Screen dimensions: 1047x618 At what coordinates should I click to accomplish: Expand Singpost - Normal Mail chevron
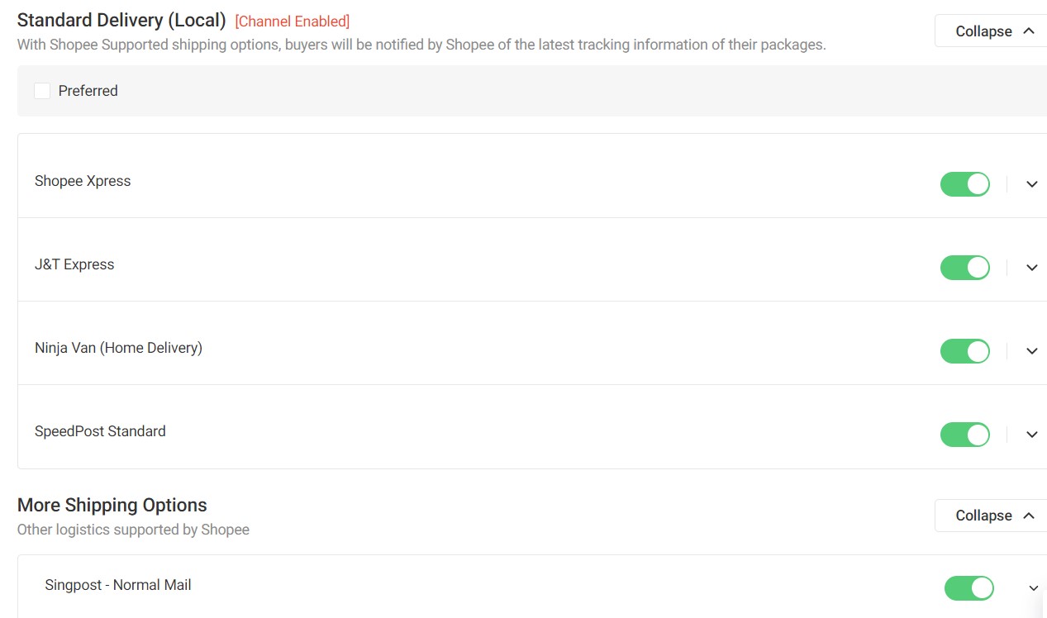coord(1033,588)
